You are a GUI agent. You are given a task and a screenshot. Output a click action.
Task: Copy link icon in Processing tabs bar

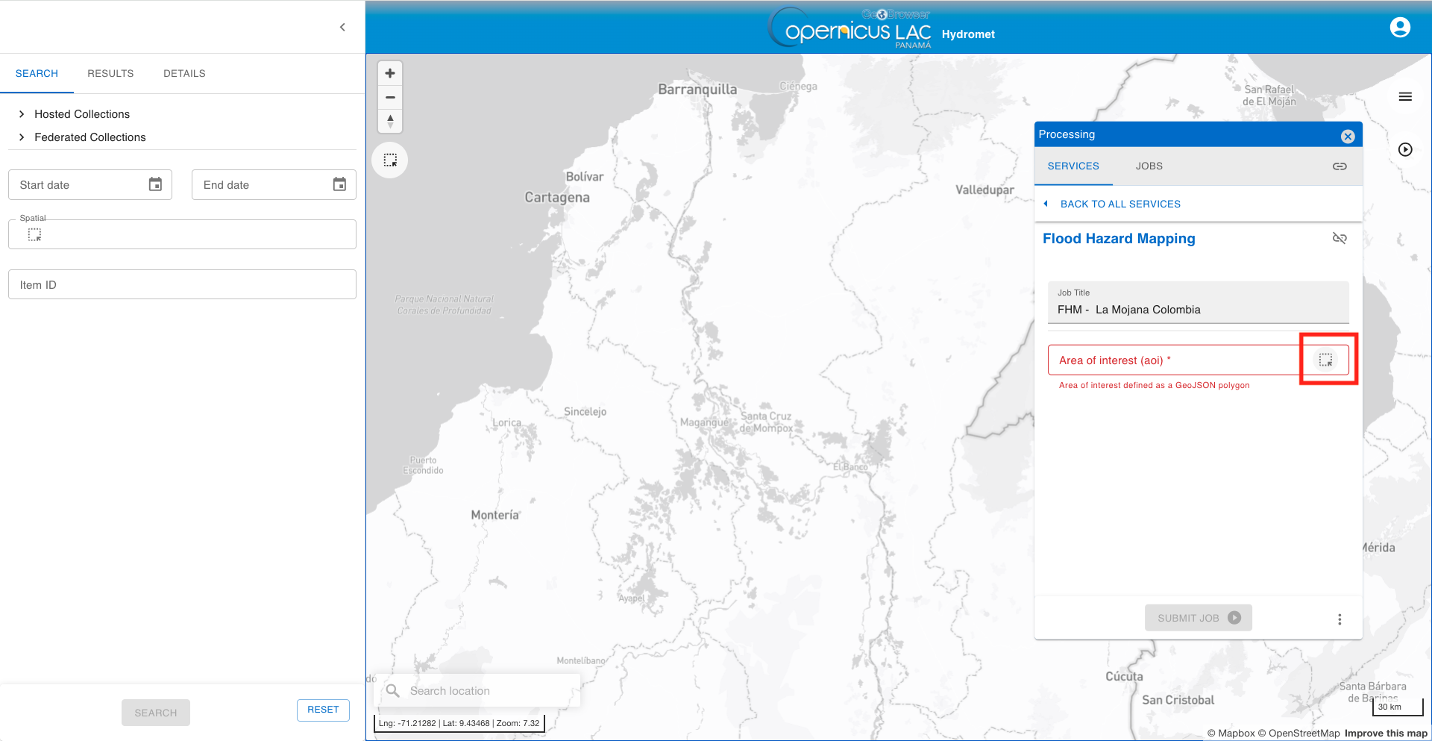tap(1340, 166)
